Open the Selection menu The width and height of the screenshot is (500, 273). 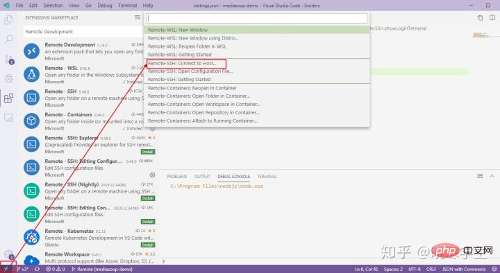53,6
